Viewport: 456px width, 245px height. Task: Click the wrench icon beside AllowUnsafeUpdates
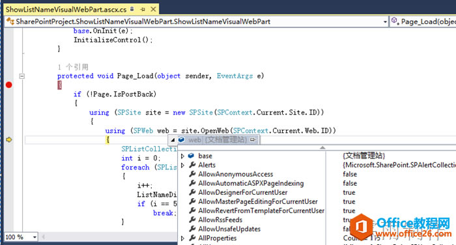tap(192, 229)
